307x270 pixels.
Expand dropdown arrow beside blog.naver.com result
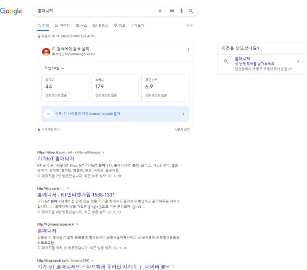pyautogui.click(x=93, y=260)
